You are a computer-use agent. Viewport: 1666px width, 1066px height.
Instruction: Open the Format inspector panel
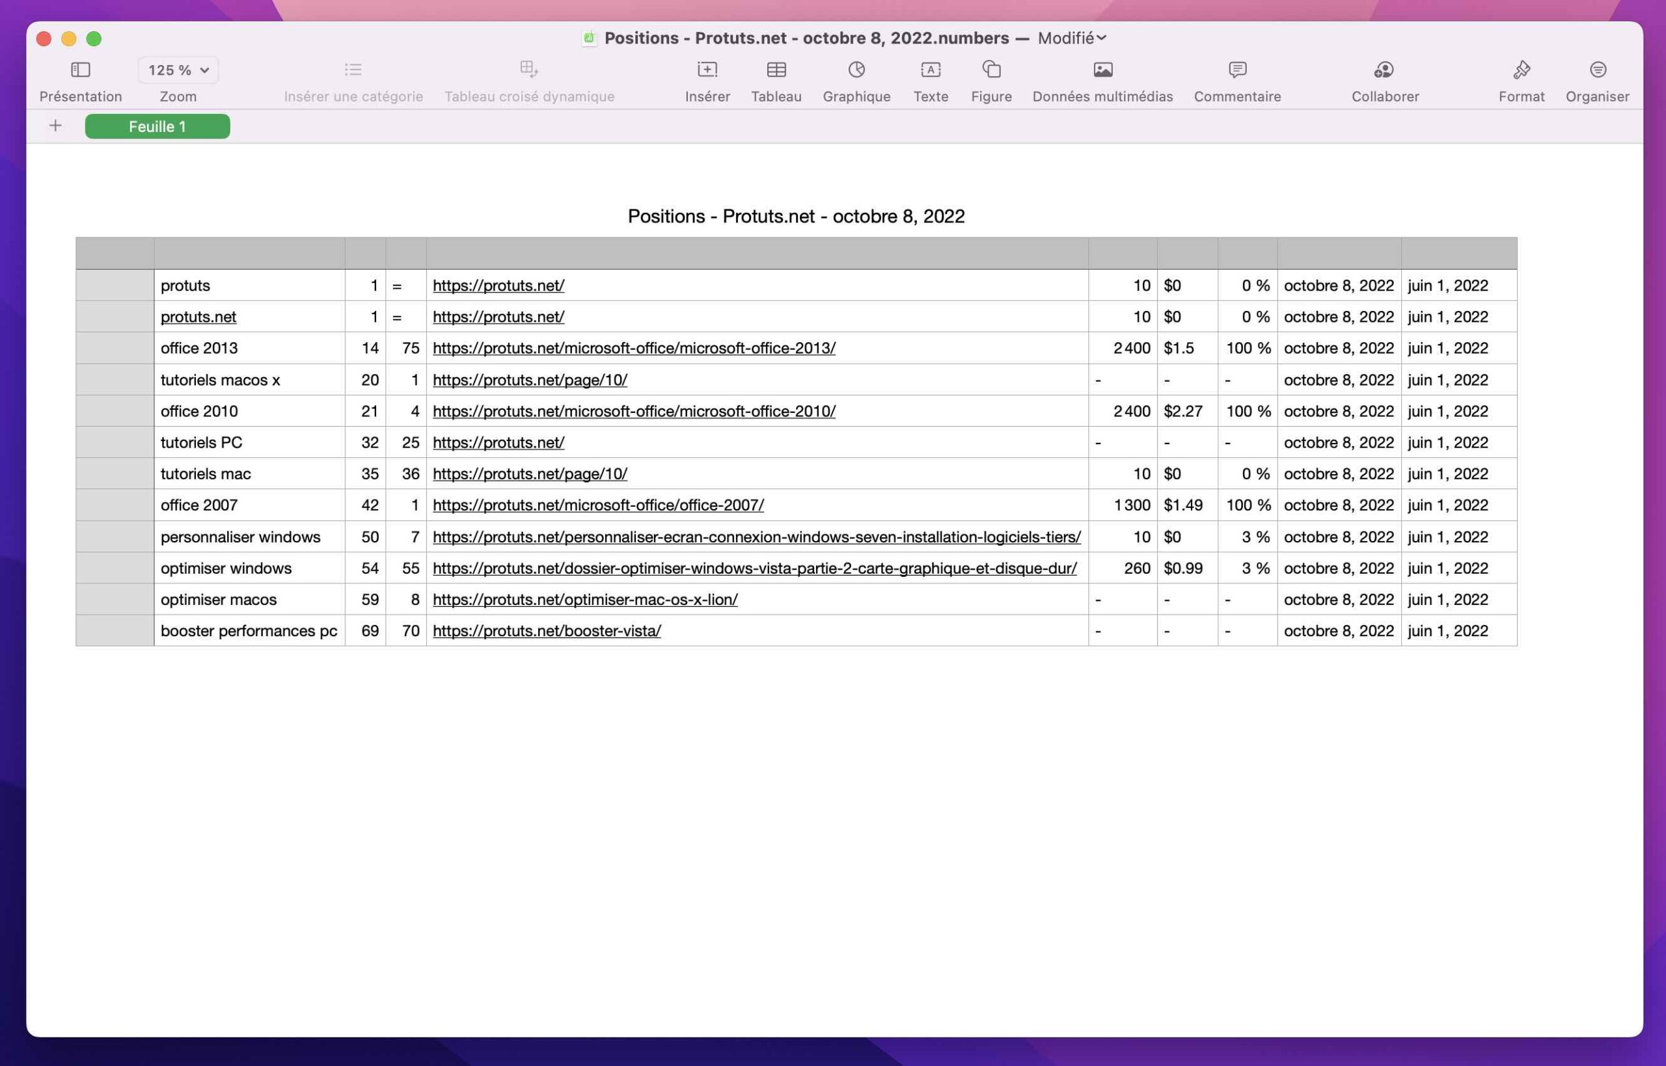point(1522,69)
